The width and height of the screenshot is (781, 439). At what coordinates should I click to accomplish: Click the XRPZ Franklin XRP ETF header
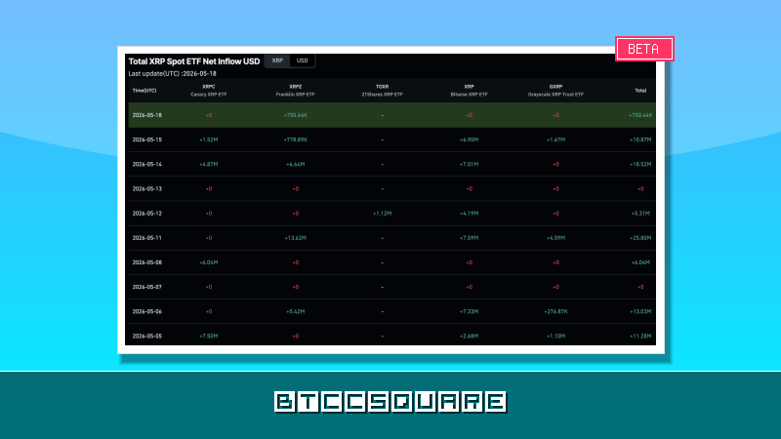point(296,91)
